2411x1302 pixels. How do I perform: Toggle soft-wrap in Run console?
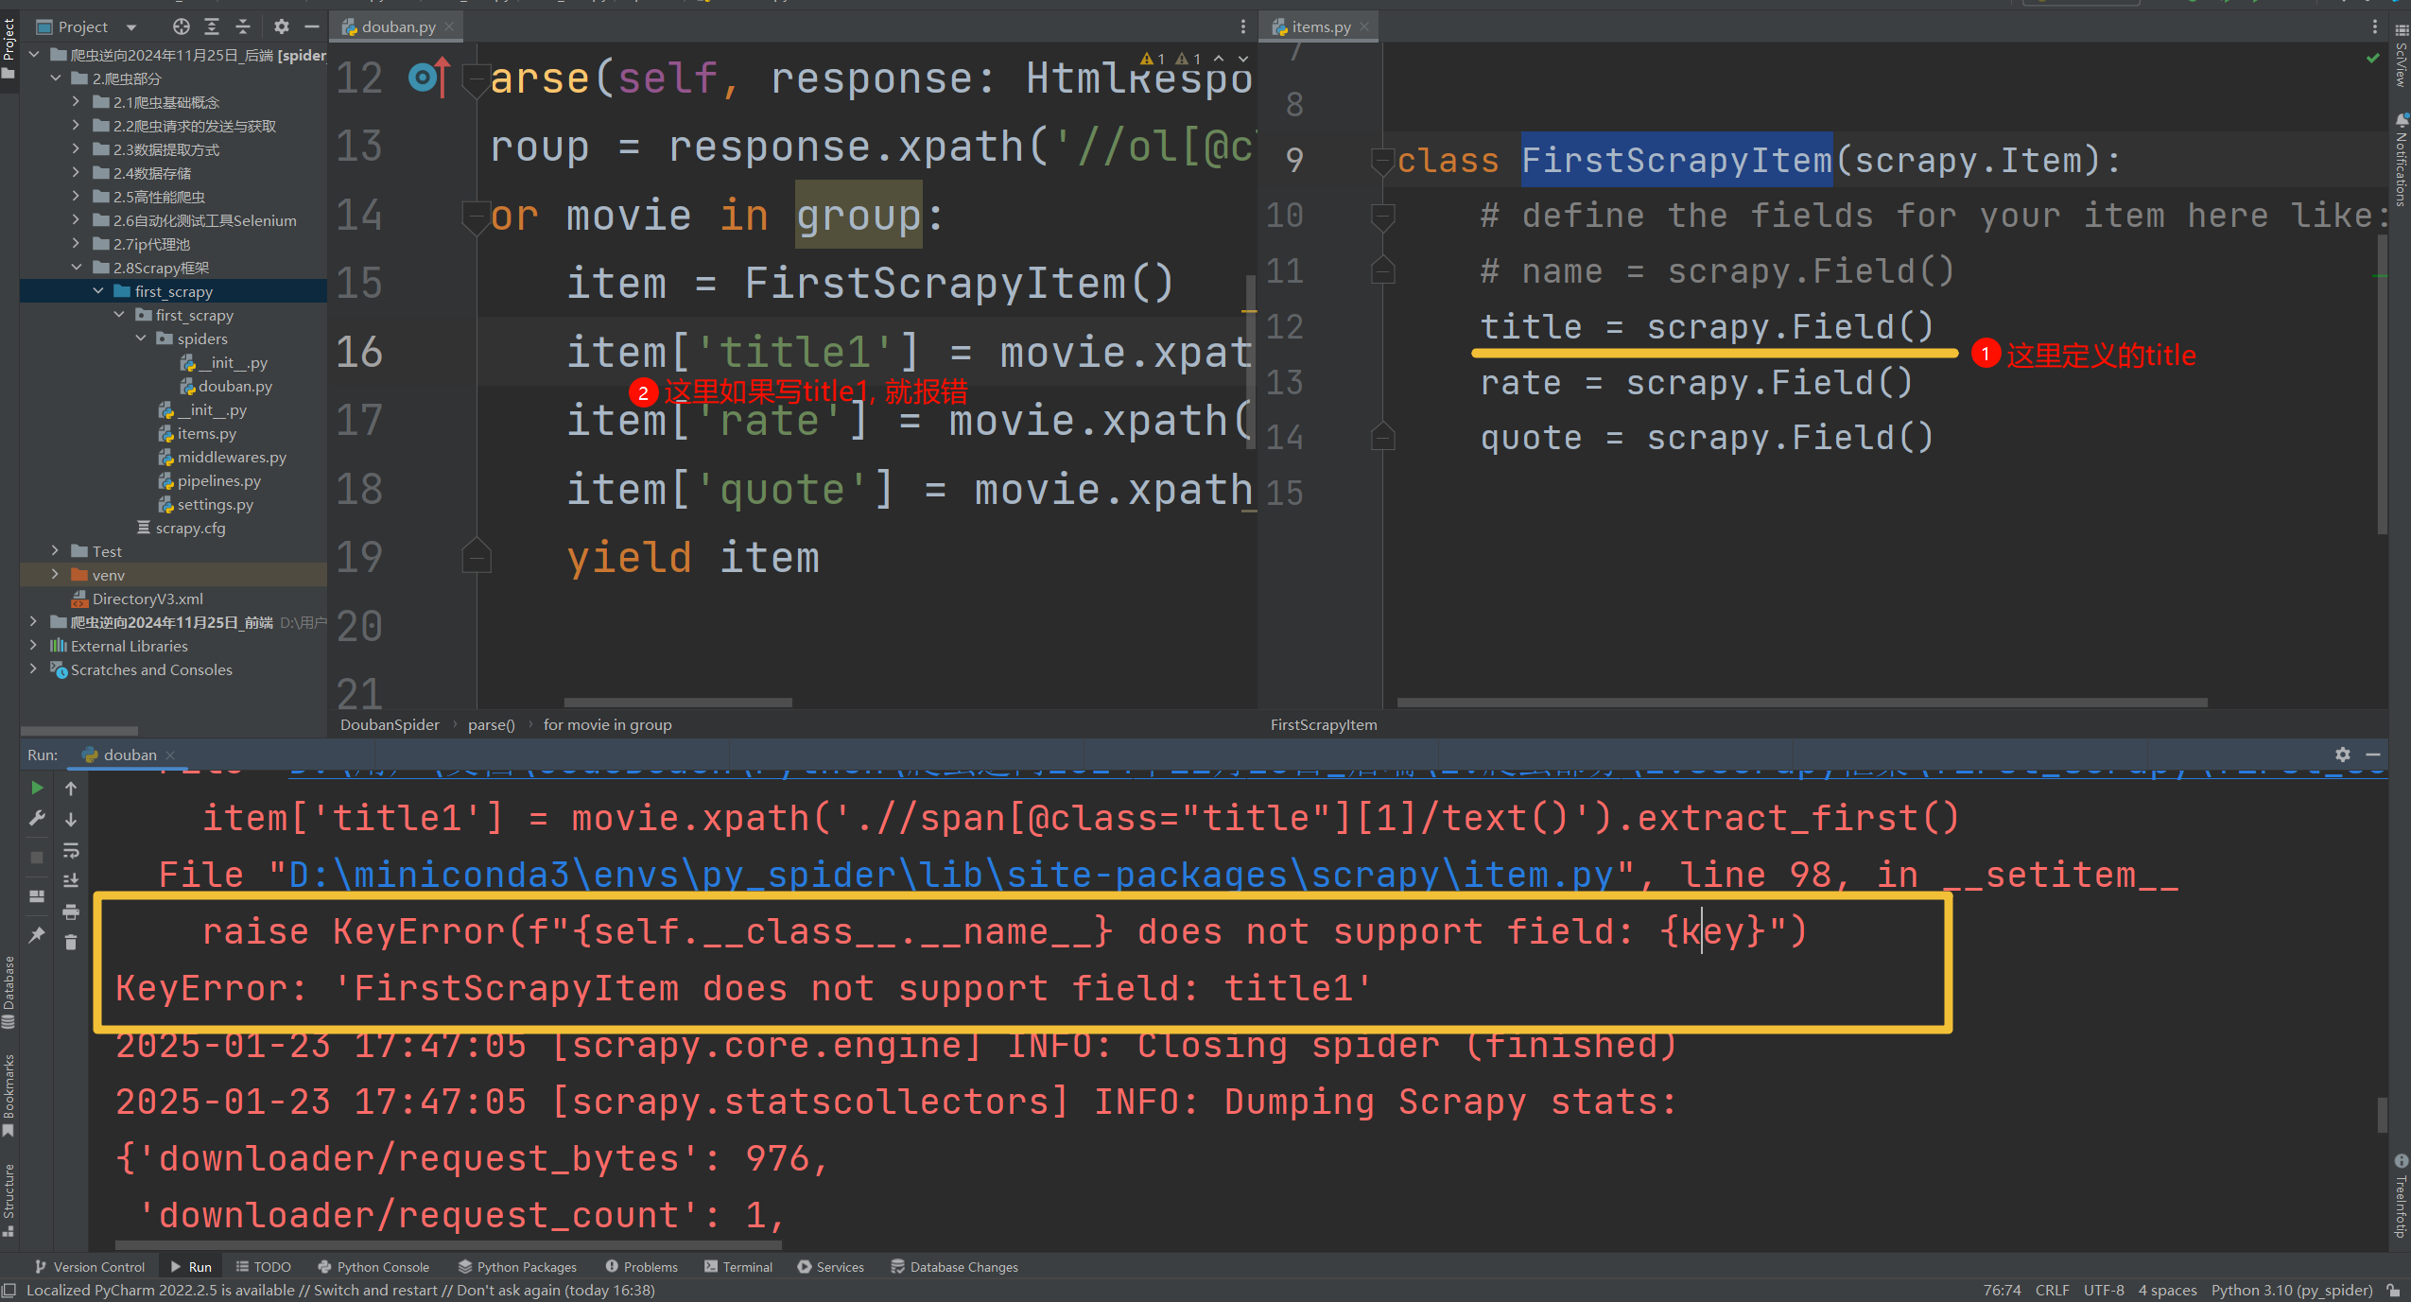71,850
